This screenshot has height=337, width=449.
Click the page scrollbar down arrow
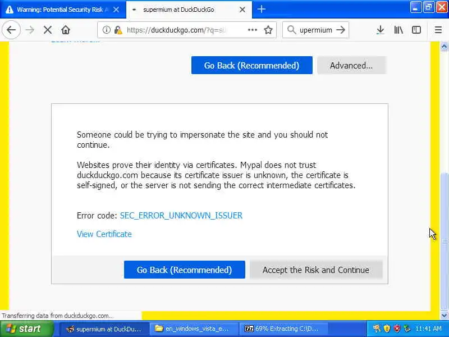(444, 316)
